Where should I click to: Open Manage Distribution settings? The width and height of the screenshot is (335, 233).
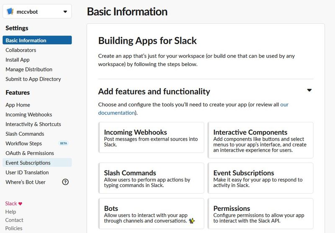pos(29,69)
